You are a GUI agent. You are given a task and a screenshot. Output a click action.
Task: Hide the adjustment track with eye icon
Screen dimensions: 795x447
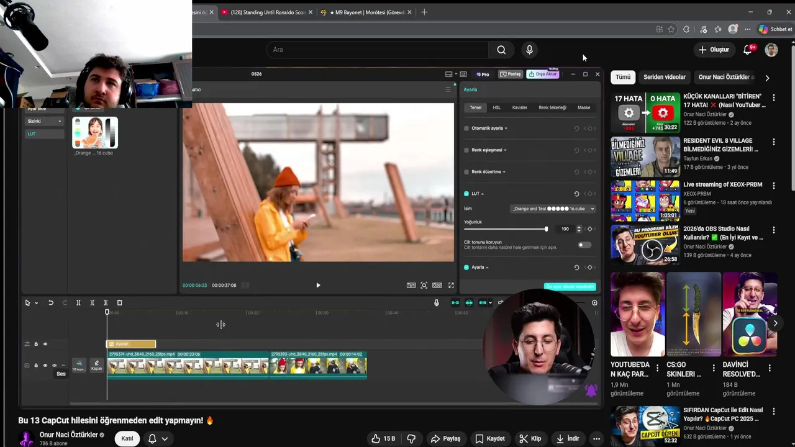pos(45,344)
